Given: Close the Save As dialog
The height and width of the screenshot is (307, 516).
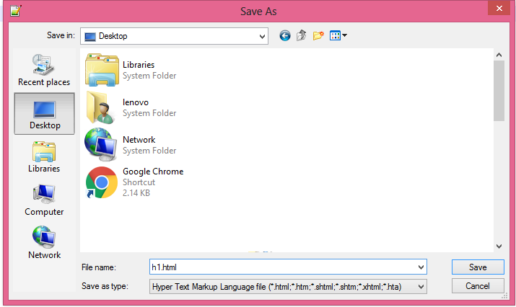Looking at the screenshot, I should pyautogui.click(x=499, y=8).
